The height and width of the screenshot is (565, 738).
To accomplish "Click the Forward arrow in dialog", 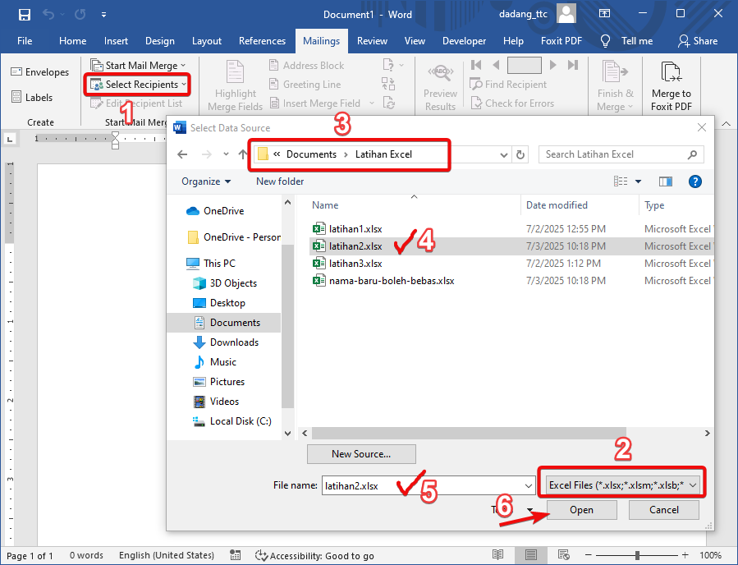I will [x=206, y=154].
